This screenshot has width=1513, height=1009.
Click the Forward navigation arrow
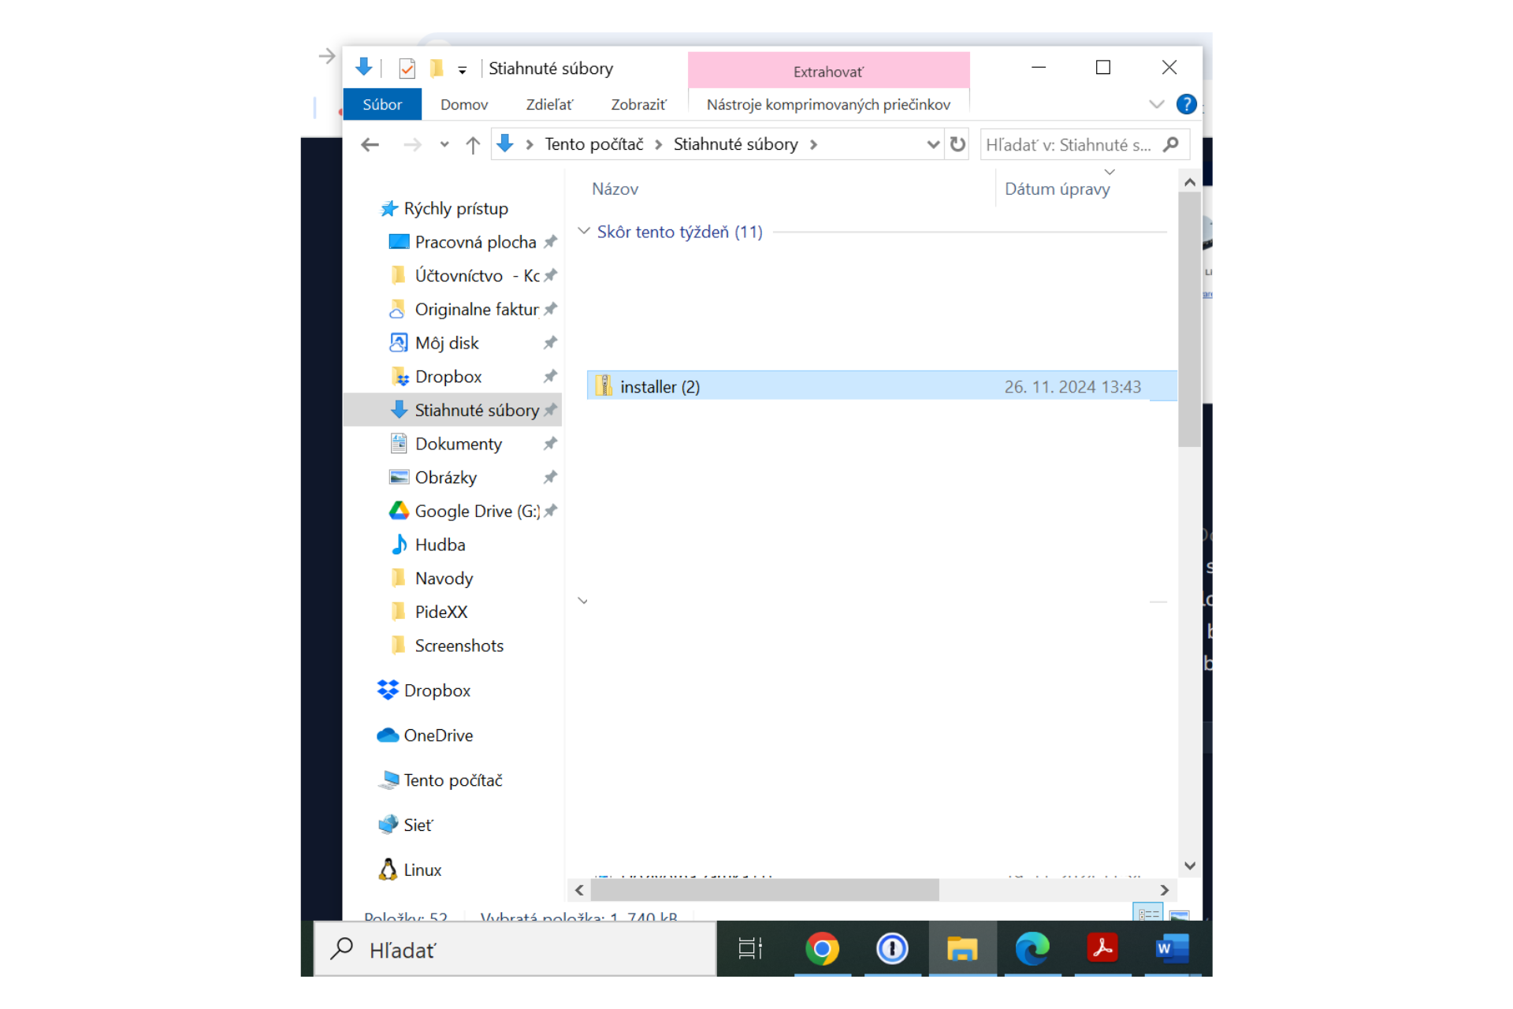[x=412, y=144]
